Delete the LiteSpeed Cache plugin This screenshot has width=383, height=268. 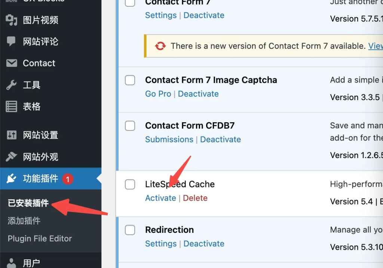[x=195, y=198]
